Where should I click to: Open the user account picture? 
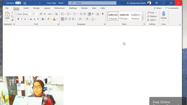pyautogui.click(x=149, y=3)
